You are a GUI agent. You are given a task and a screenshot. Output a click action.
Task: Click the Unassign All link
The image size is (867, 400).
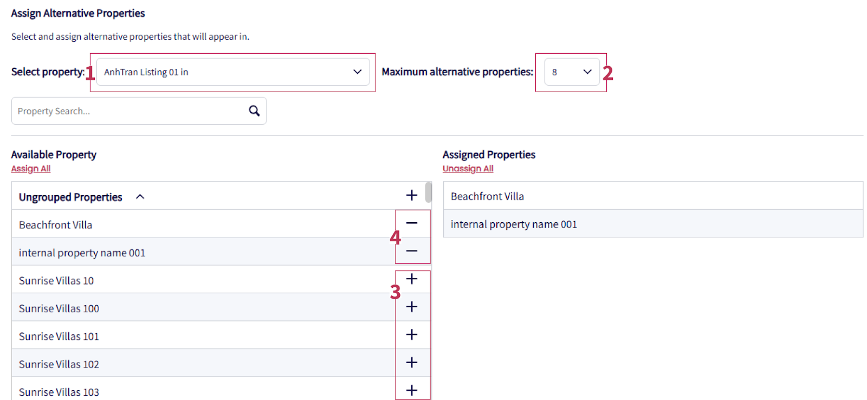[x=468, y=169]
